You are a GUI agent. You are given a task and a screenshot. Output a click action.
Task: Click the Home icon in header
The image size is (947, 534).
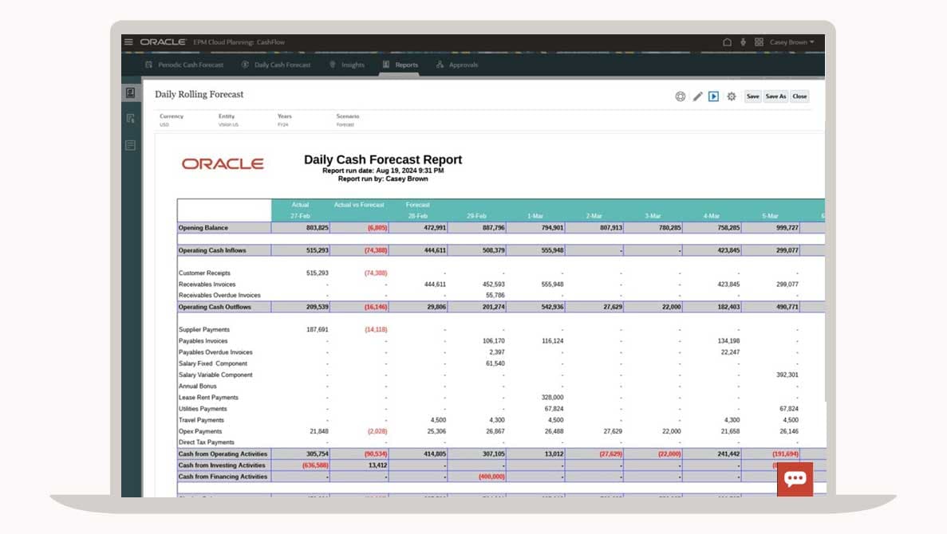(x=727, y=42)
